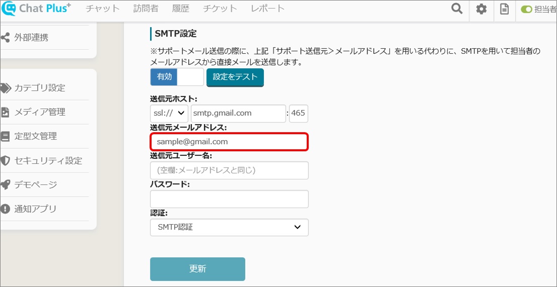Click the パスワード input field

pyautogui.click(x=229, y=199)
